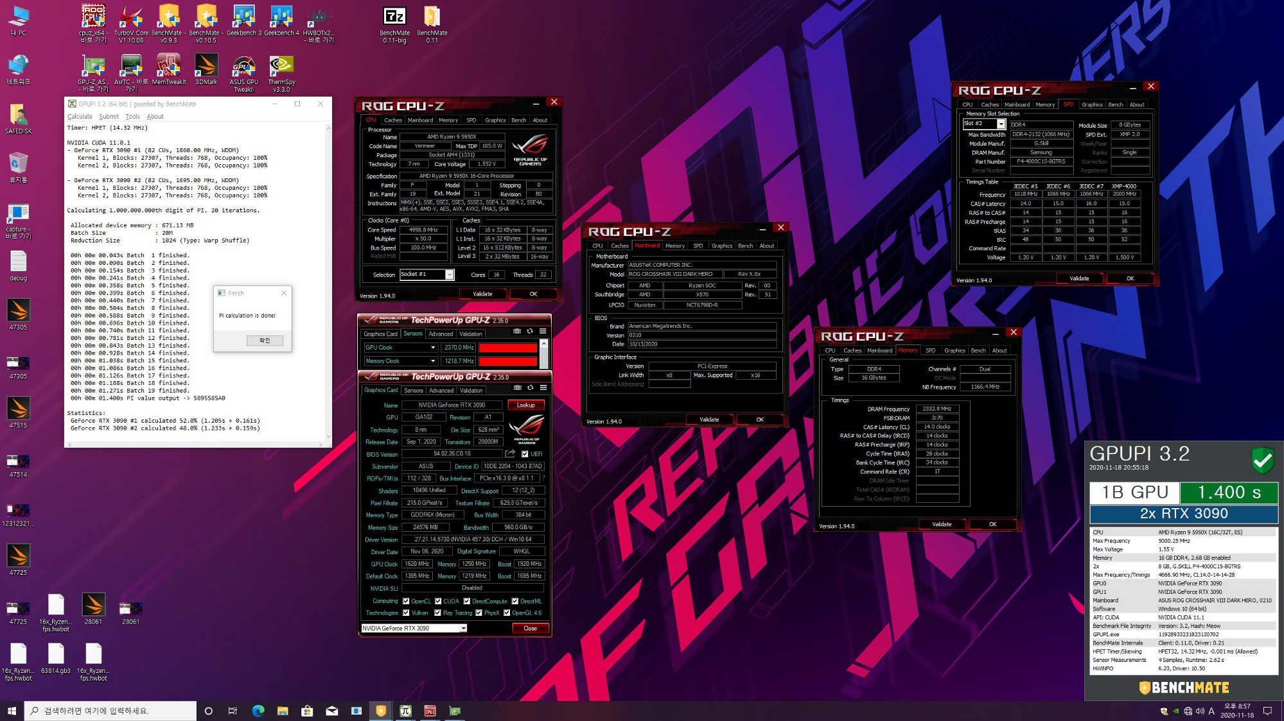Image resolution: width=1284 pixels, height=721 pixels.
Task: Click the Memory Clock red sensor graph bar
Action: tap(507, 361)
